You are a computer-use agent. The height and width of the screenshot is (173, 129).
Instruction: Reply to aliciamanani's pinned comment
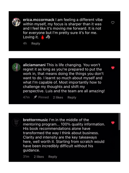click(x=72, y=98)
